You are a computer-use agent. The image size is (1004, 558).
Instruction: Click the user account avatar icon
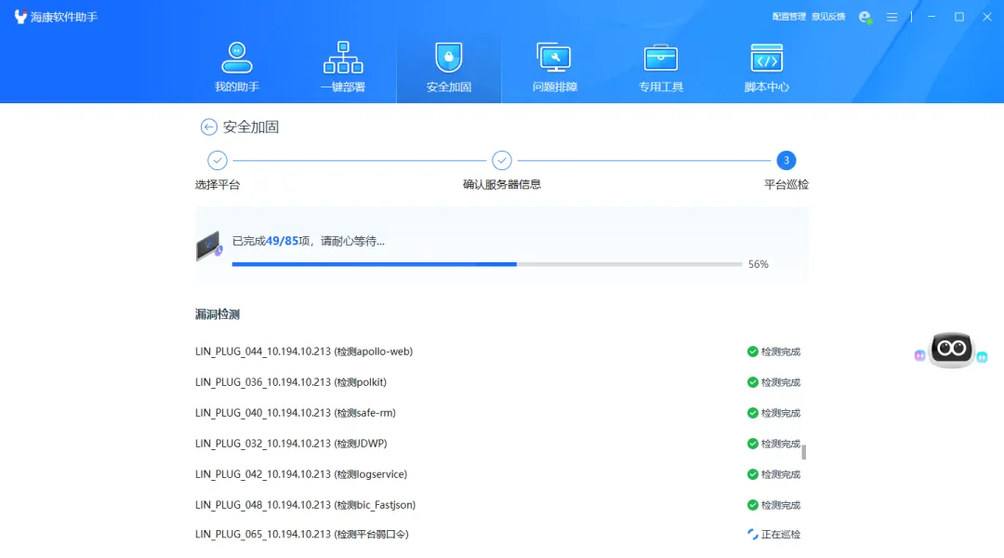click(x=865, y=18)
